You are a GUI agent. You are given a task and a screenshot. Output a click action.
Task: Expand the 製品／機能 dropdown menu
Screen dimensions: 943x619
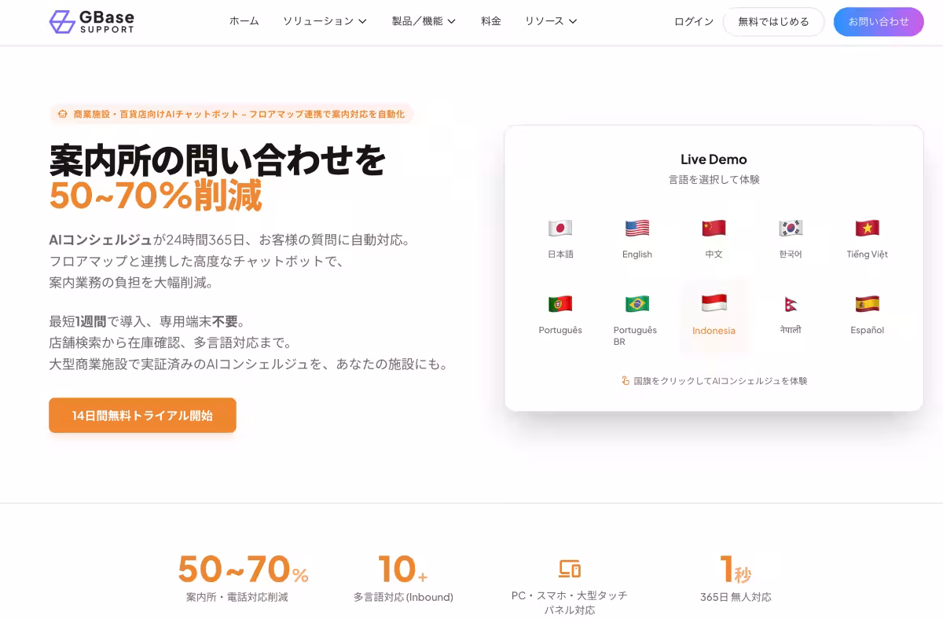click(424, 21)
